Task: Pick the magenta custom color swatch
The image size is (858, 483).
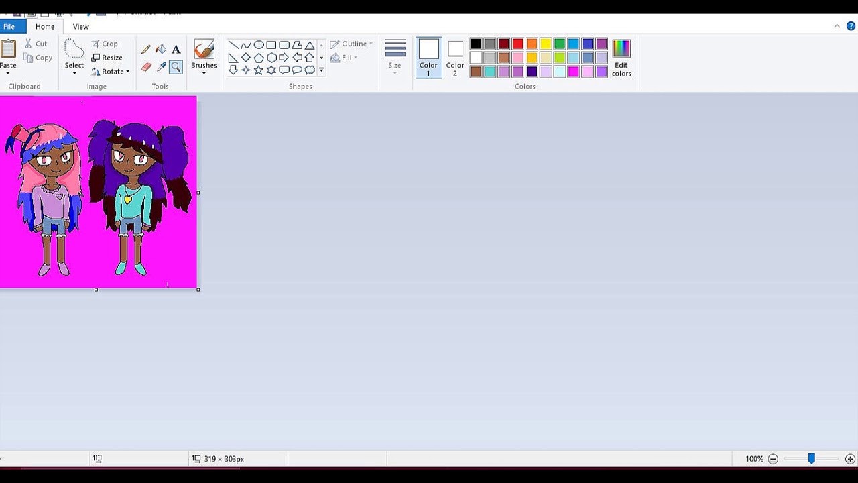Action: click(573, 72)
